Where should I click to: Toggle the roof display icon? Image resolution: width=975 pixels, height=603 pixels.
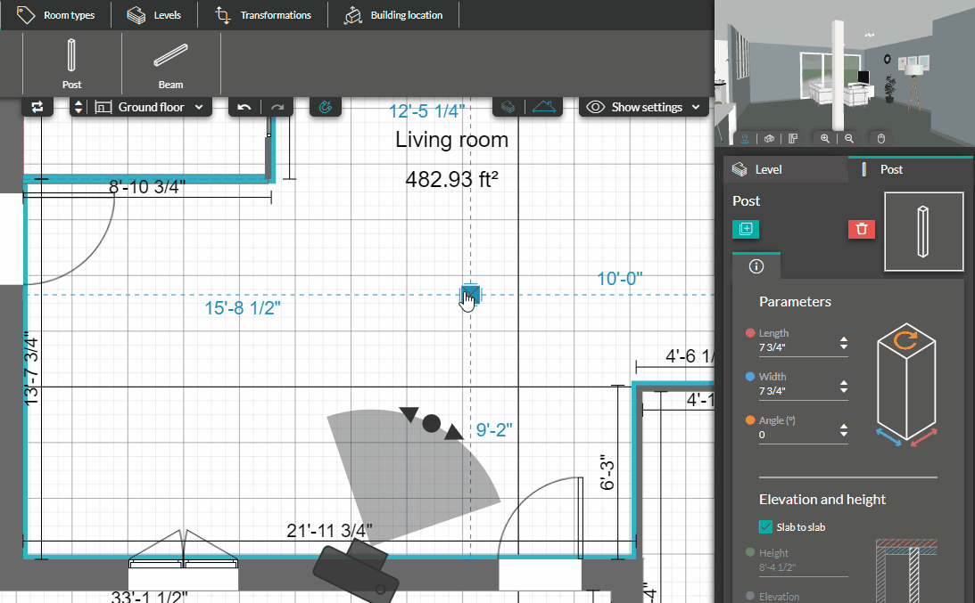click(546, 107)
